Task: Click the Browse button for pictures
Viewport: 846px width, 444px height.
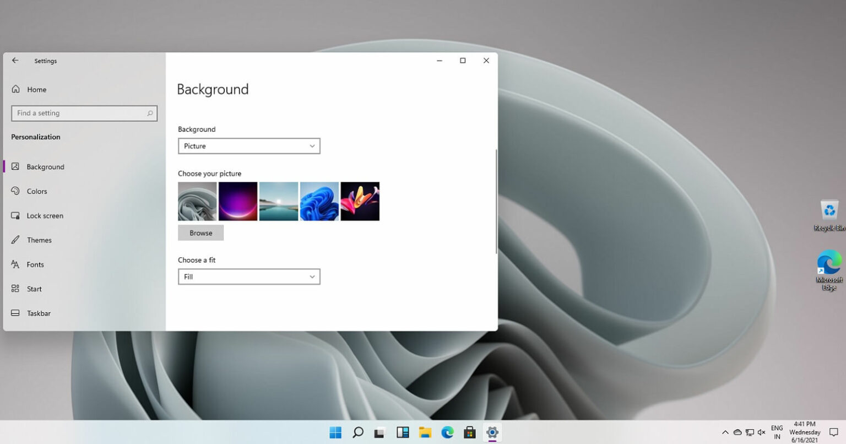Action: pos(200,232)
